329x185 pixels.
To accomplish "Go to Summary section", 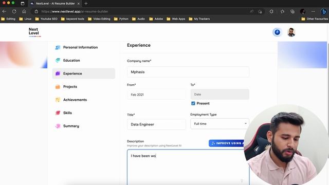I will pos(83,126).
